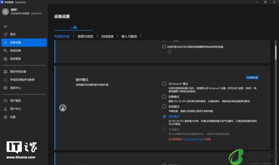Viewport: 279px width, 165px height.
Task: Switch to the 一般 tab
Action: (x=73, y=28)
